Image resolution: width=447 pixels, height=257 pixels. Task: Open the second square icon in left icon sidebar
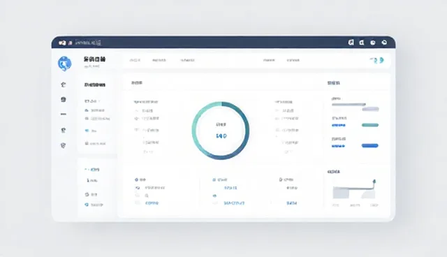pos(64,99)
